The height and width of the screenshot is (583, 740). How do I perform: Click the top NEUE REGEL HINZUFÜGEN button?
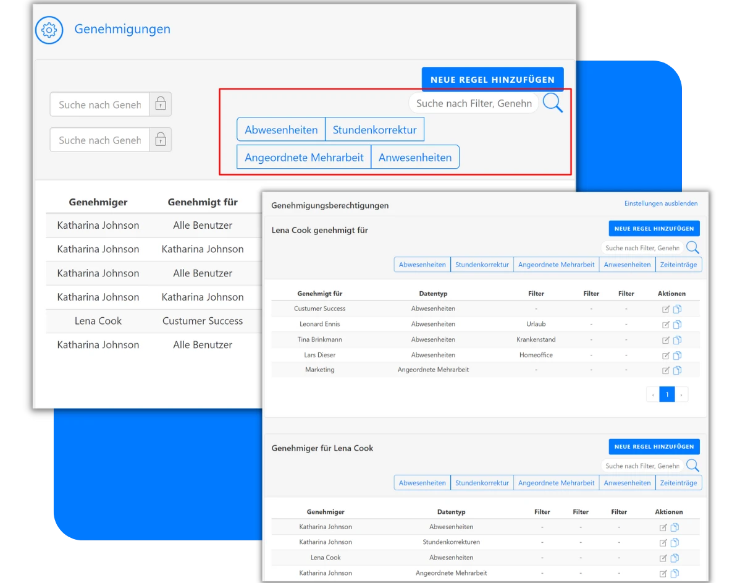492,79
